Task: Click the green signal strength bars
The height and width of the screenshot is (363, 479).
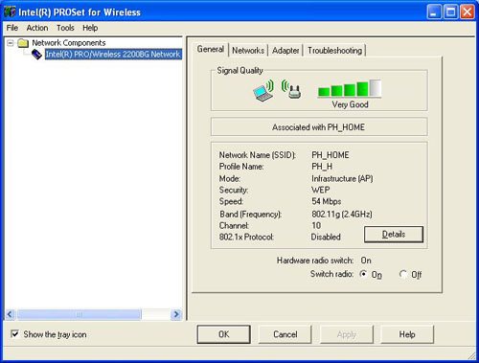Action: 350,88
